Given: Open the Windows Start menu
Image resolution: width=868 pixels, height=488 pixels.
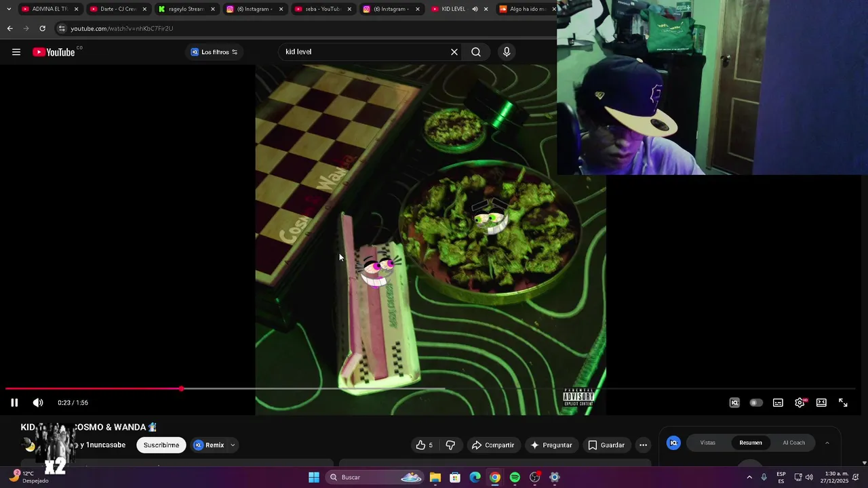Looking at the screenshot, I should [x=314, y=477].
